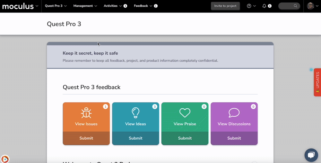Open the red UPDATES side tab

point(317,82)
